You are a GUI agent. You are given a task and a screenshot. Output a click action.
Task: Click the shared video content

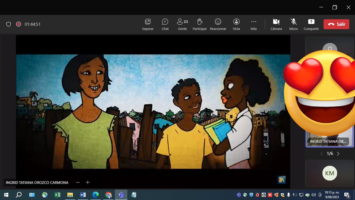coord(153,112)
